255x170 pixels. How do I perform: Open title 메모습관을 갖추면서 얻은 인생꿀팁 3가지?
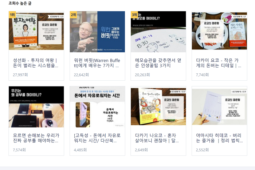click(x=158, y=63)
